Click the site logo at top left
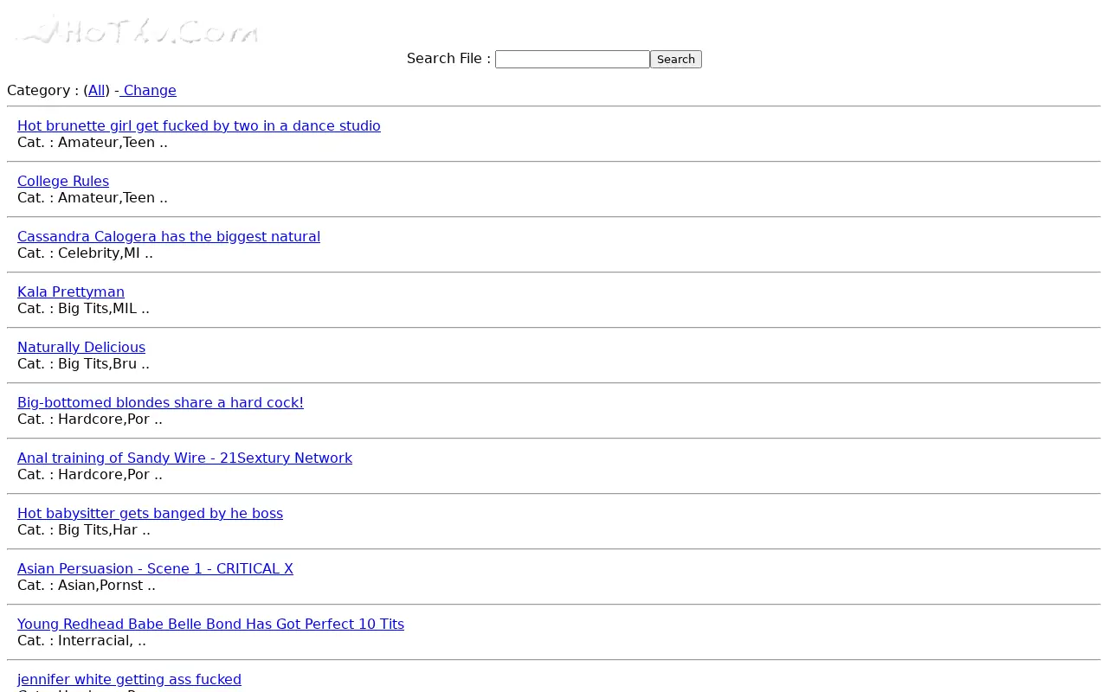 point(137,29)
